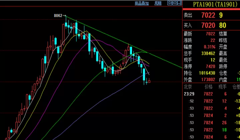This screenshot has width=240, height=140.
Task: Open the 商品叠加 overlay link
Action: coord(142,3)
